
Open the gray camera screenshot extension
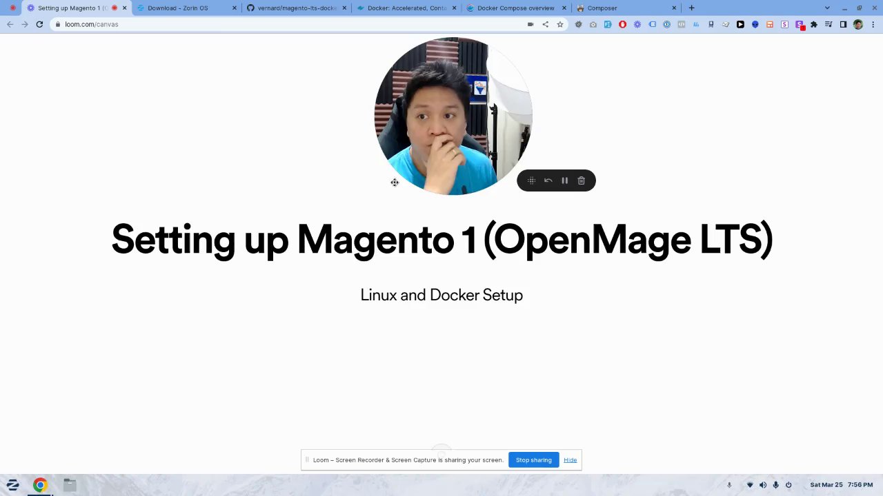point(593,24)
